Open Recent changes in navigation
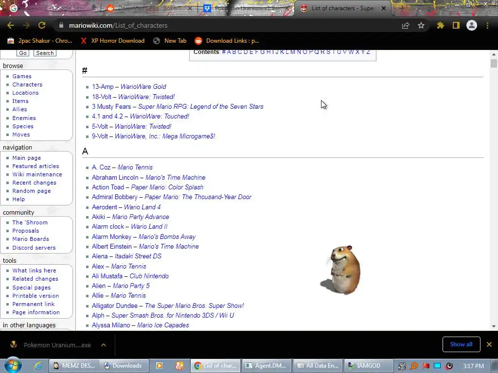The width and height of the screenshot is (498, 373). click(x=35, y=183)
